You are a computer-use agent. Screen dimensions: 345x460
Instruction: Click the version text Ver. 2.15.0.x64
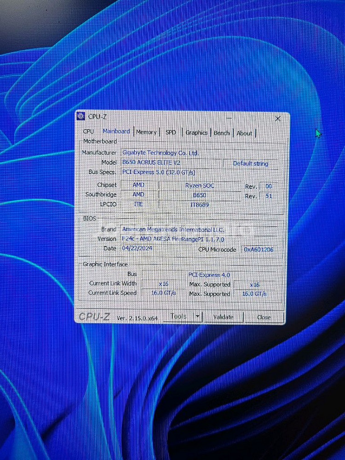137,318
